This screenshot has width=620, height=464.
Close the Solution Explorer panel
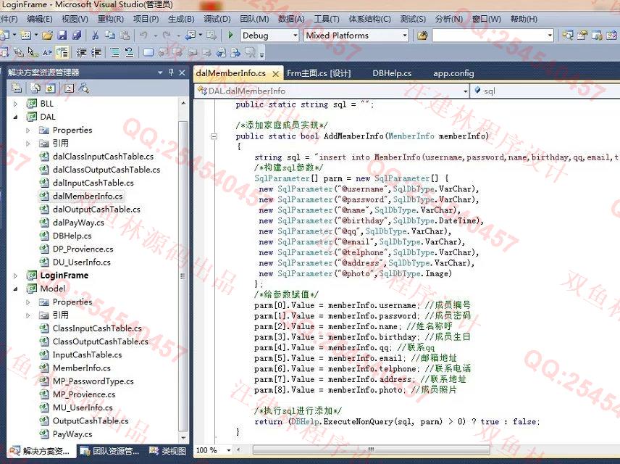click(182, 72)
